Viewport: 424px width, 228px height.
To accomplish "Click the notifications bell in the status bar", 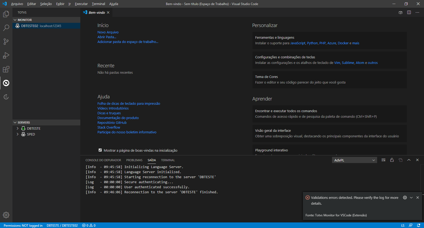I will [419, 225].
